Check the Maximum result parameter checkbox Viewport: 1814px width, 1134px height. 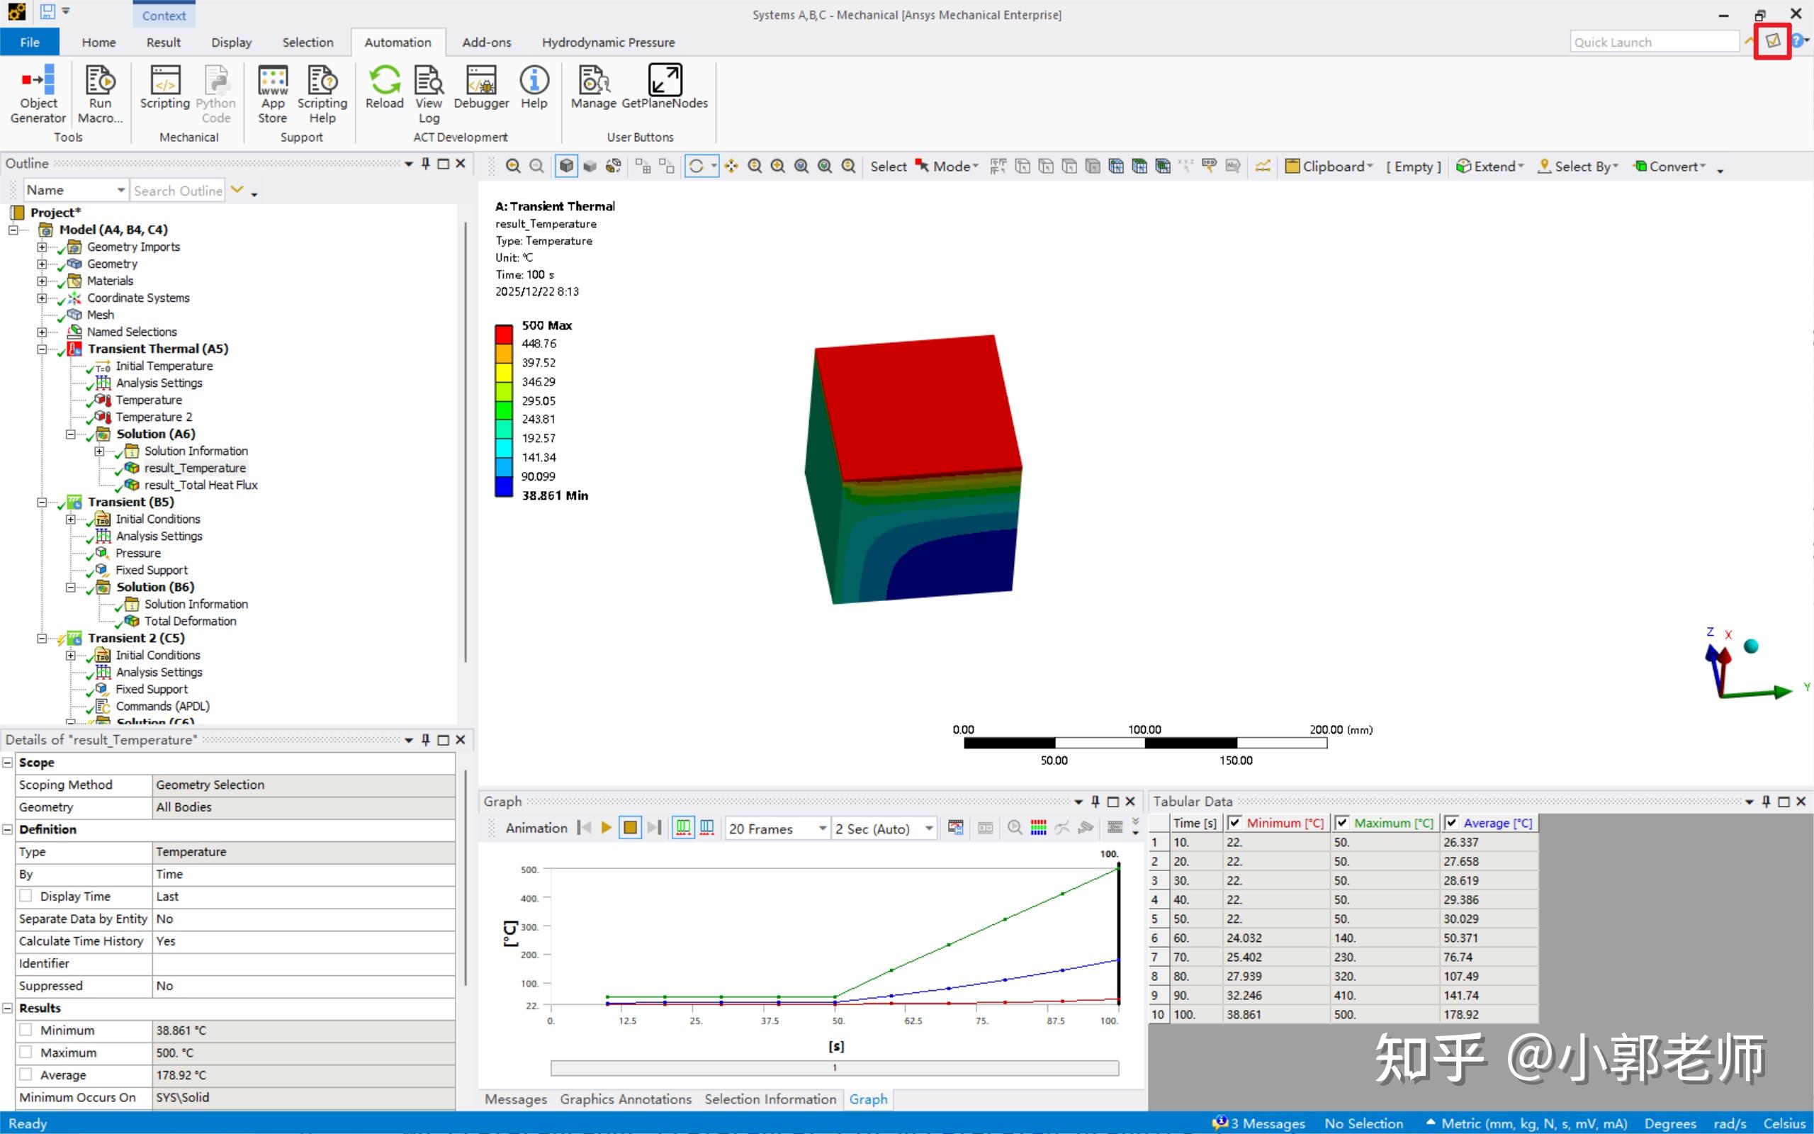coord(26,1052)
